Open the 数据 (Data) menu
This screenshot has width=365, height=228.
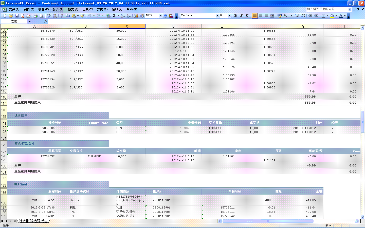tap(102, 9)
